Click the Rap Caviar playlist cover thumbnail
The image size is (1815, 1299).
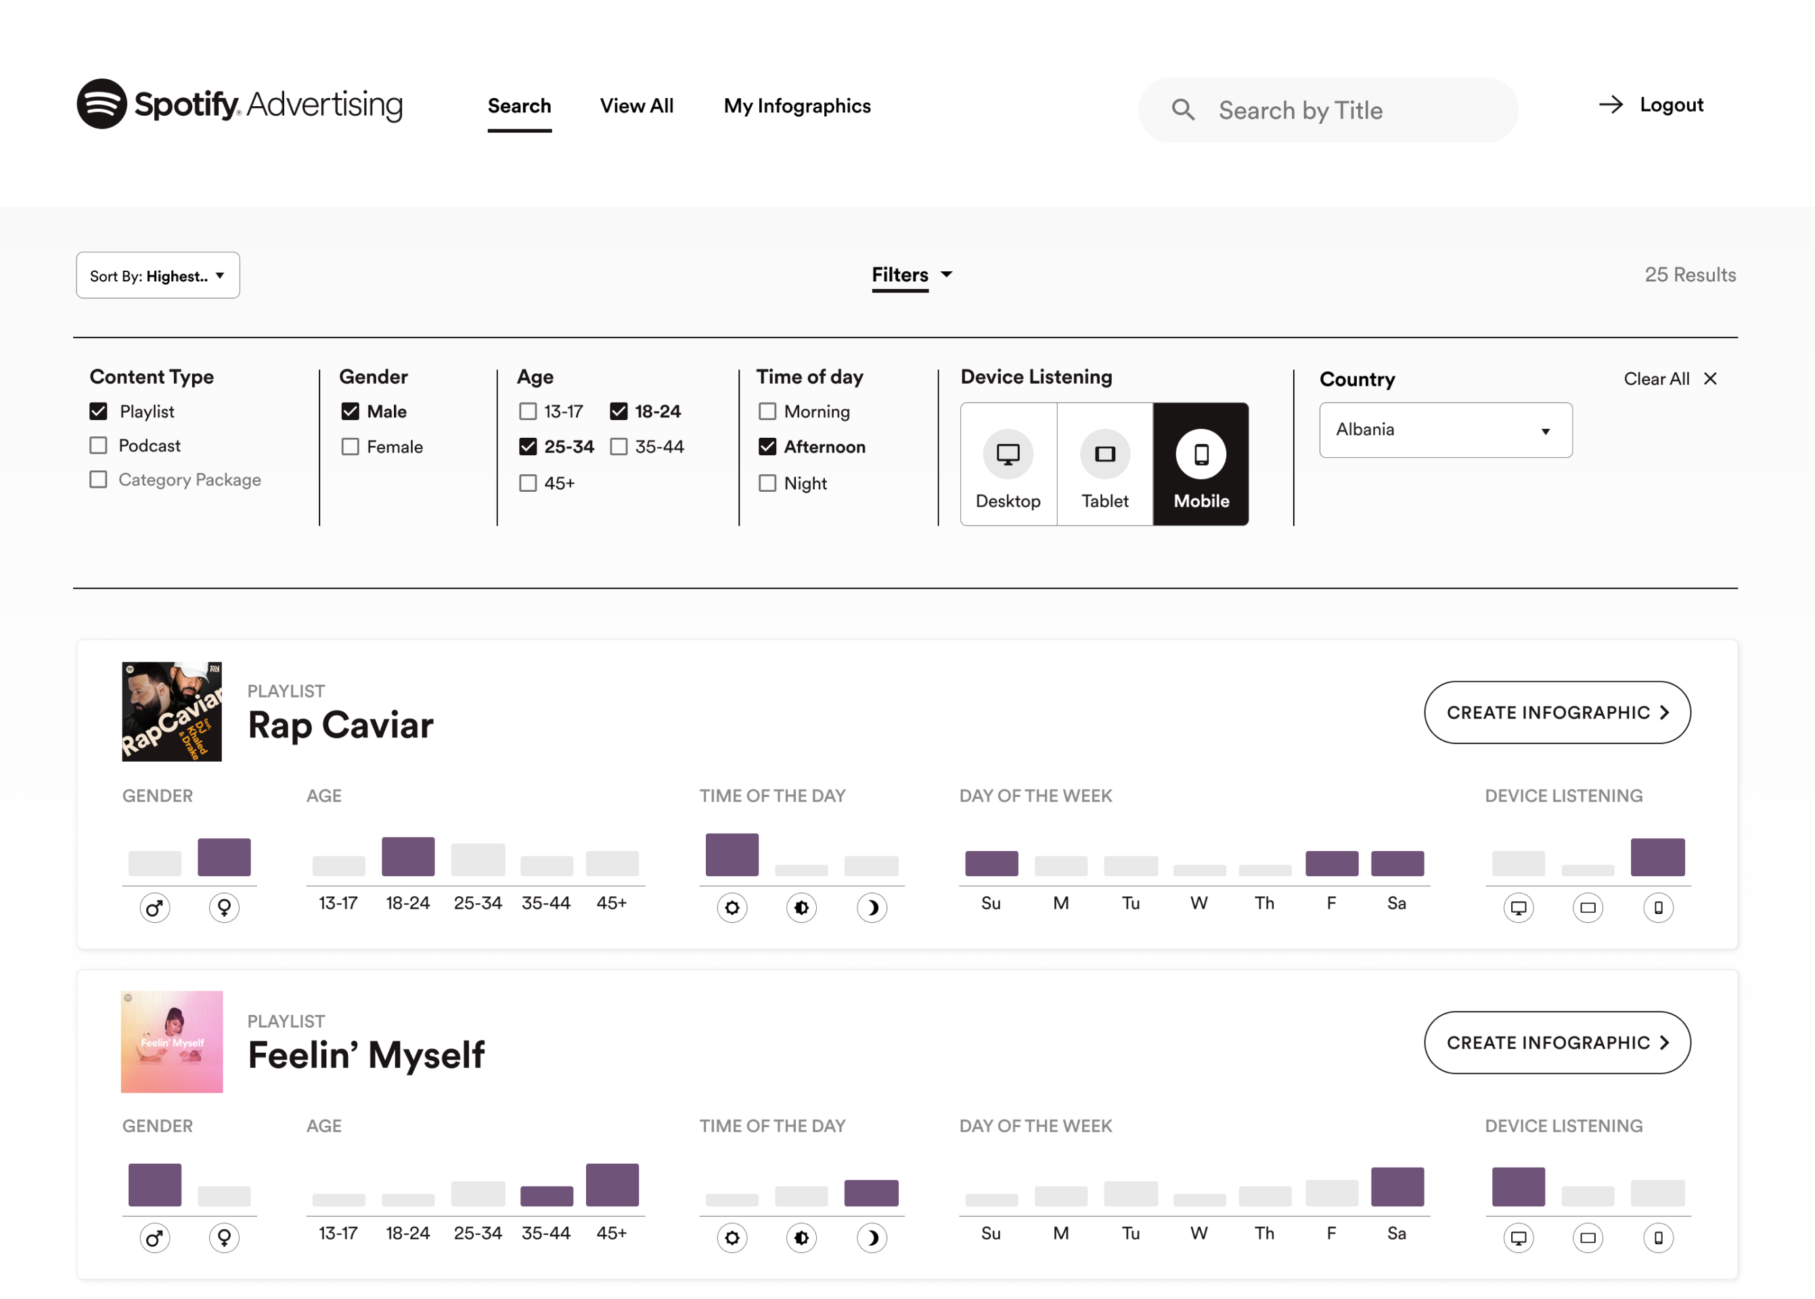pyautogui.click(x=172, y=711)
